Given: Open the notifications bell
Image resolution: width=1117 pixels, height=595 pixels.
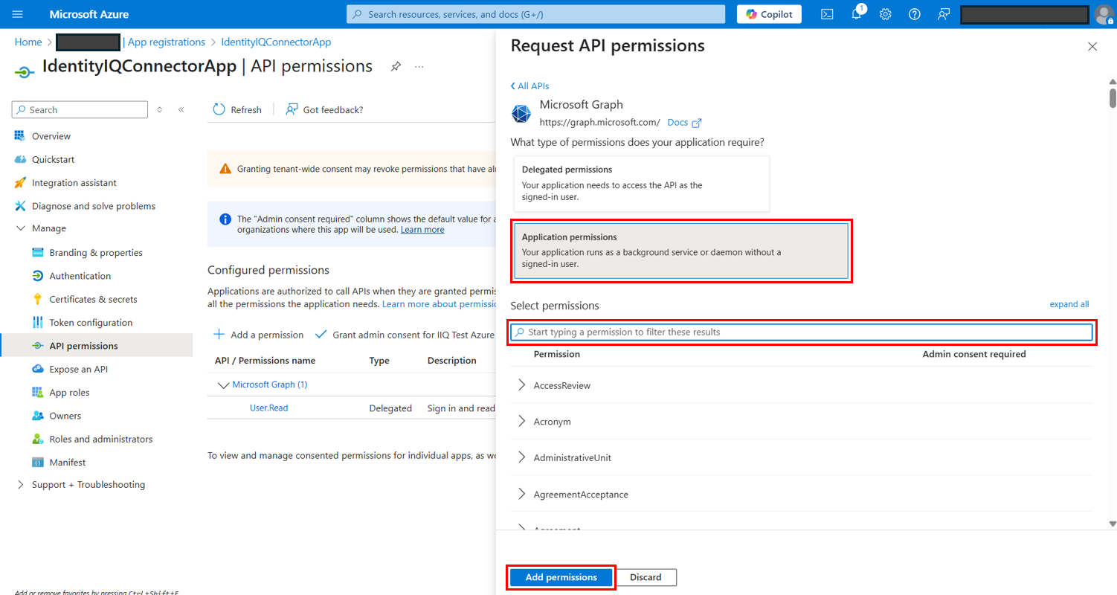Looking at the screenshot, I should pyautogui.click(x=856, y=14).
